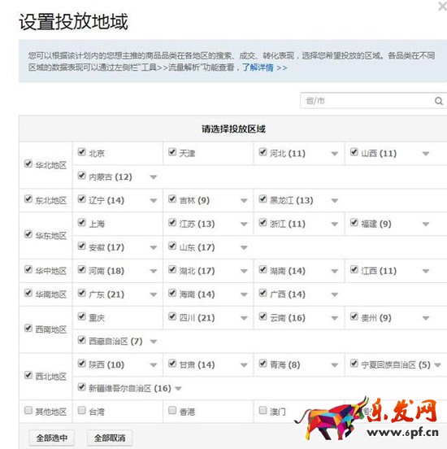
Task: Expand the 湖南 (14) dropdown arrow
Action: pyautogui.click(x=335, y=271)
